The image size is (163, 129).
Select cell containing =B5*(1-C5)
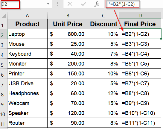140,63
